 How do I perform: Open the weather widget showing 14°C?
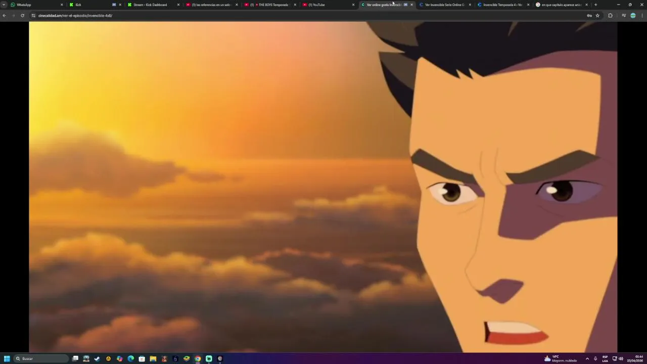pyautogui.click(x=560, y=358)
